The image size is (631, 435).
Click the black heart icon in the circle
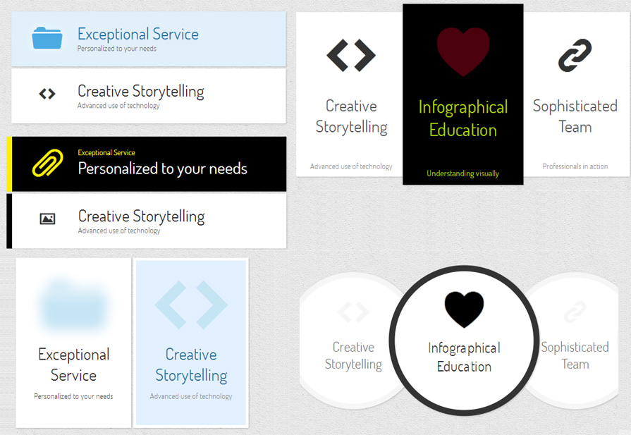[464, 309]
